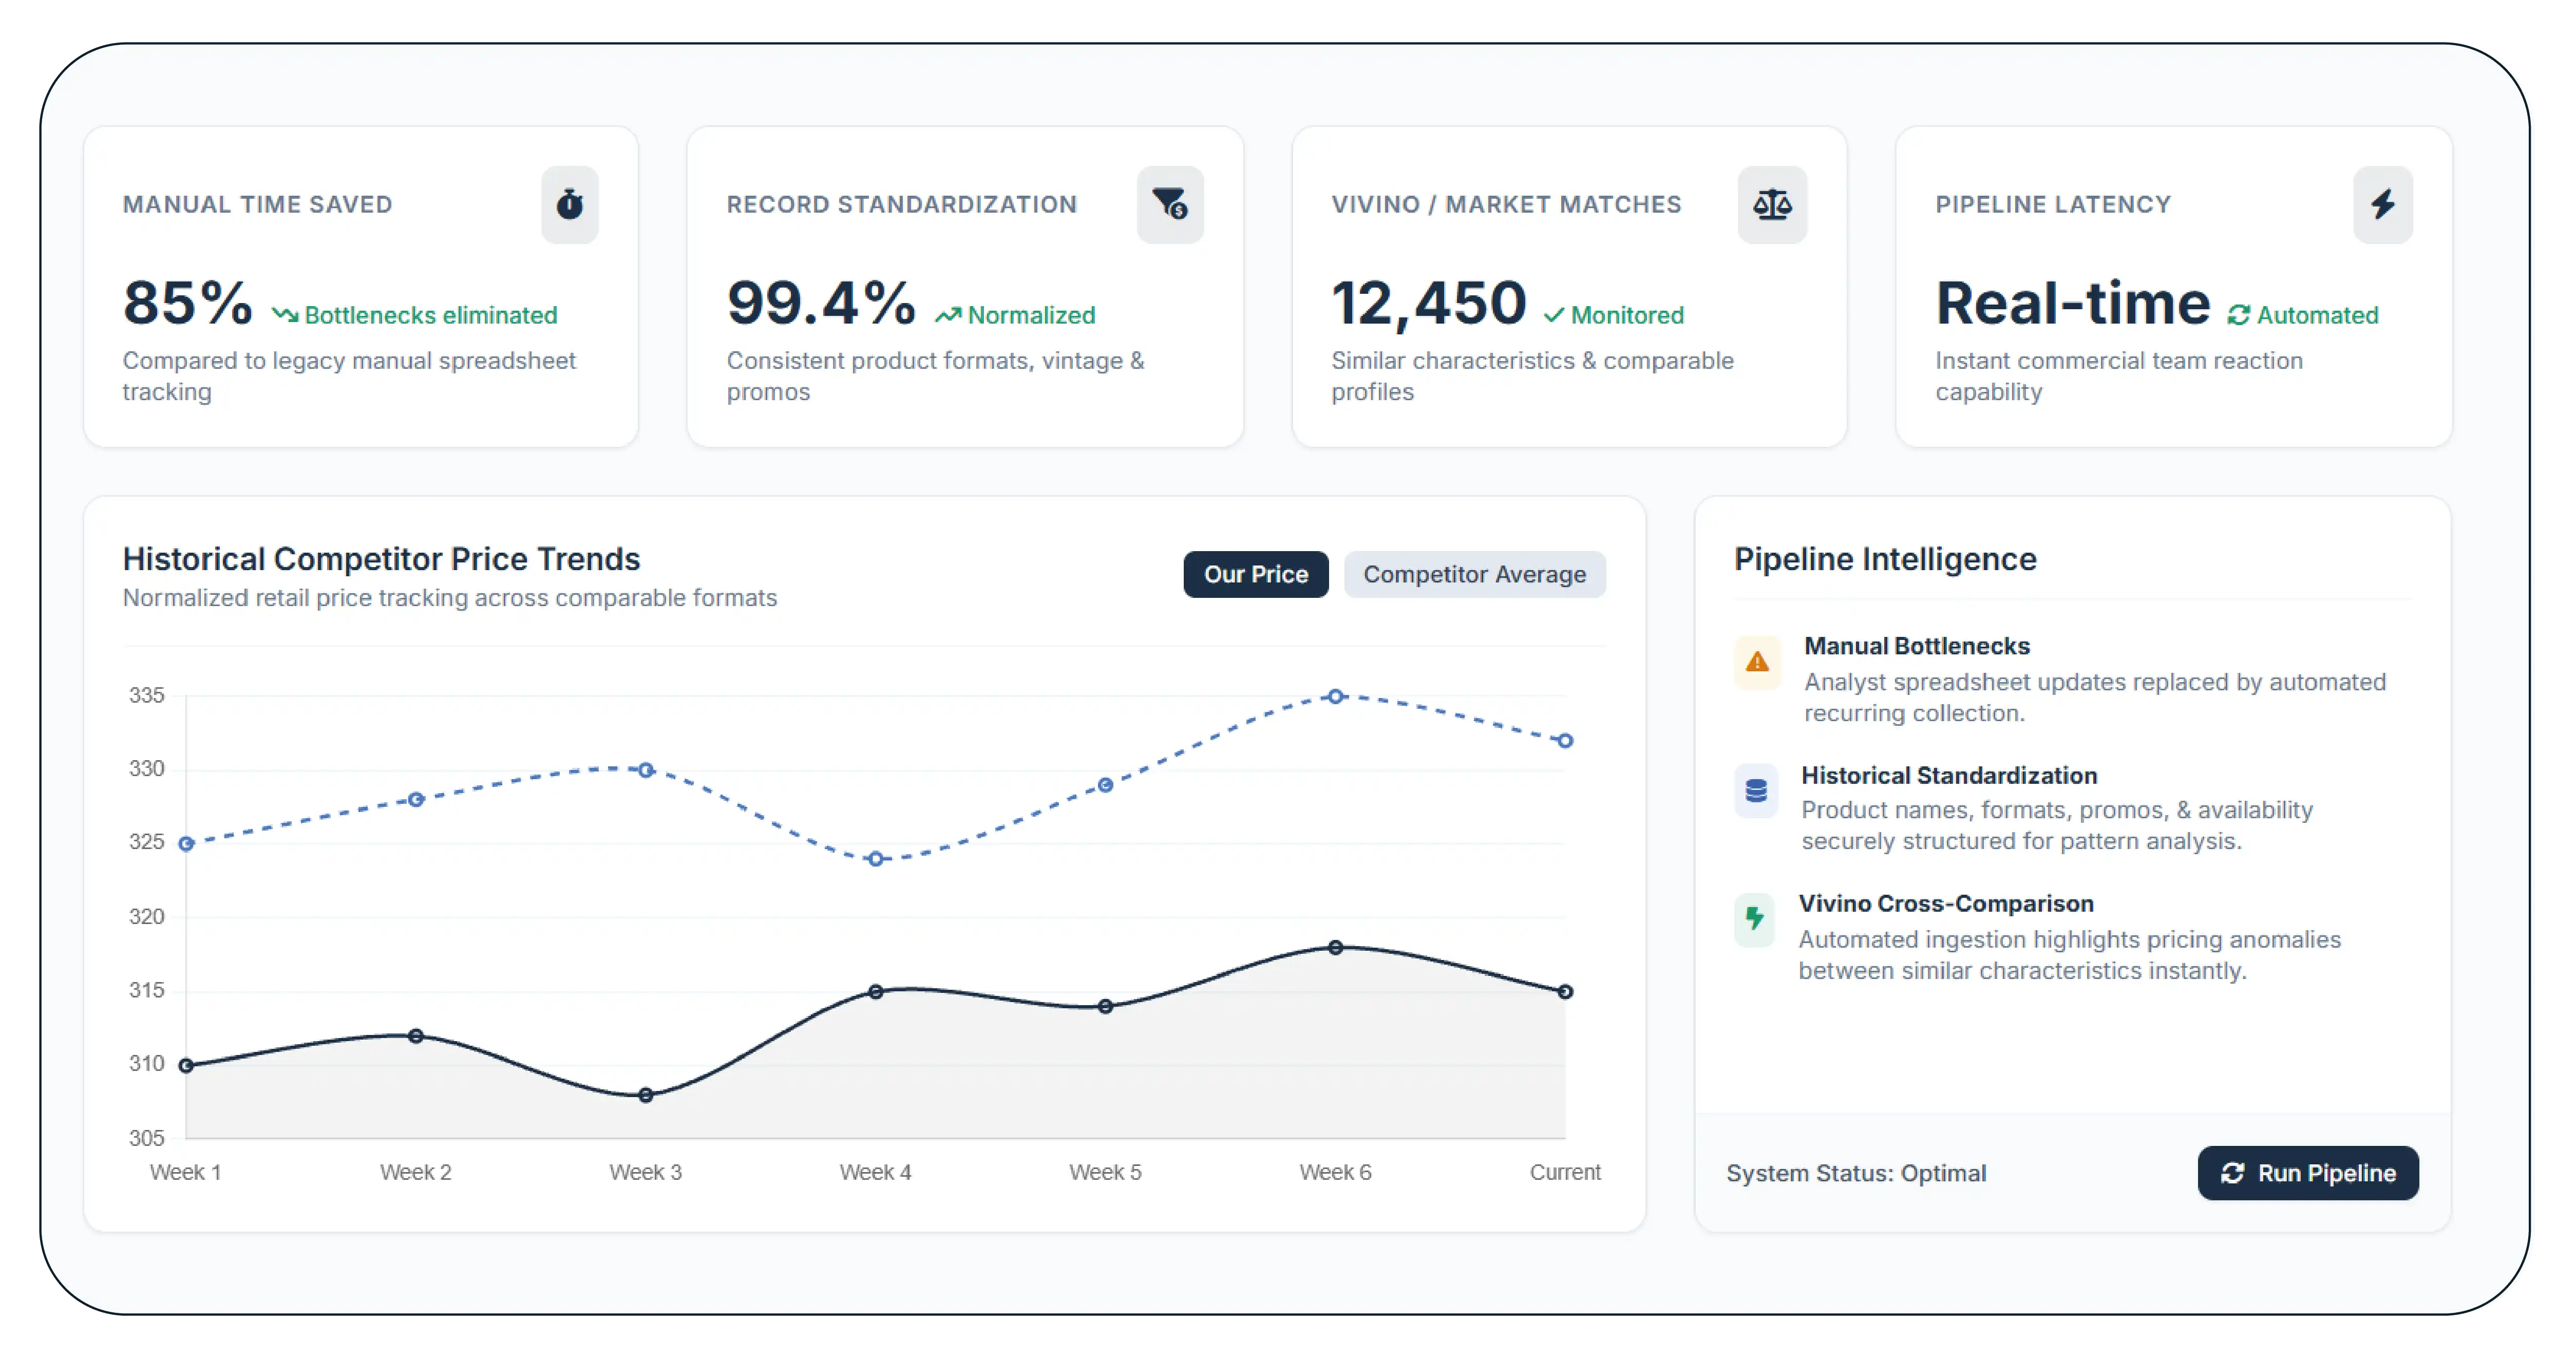Click the green bolt icon beside Vivino Cross-Comparison
2576x1357 pixels.
[1754, 919]
